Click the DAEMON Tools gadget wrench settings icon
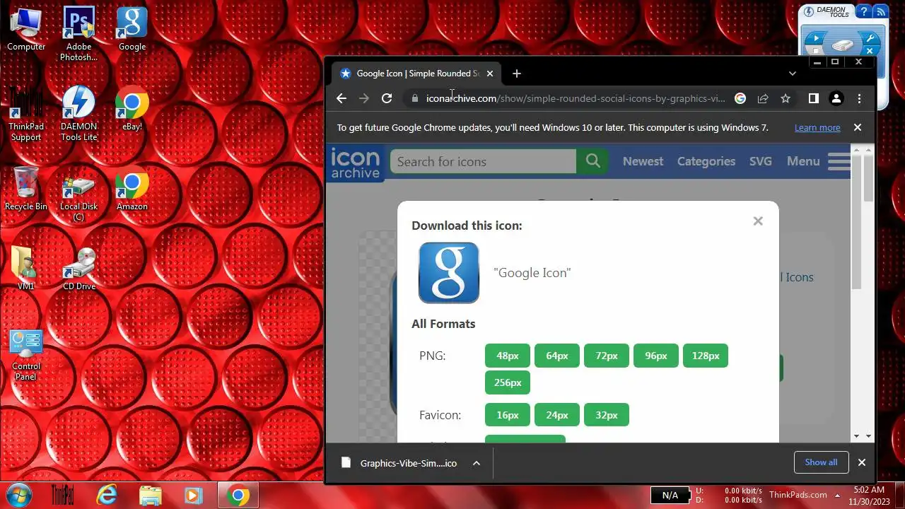Viewport: 905px width, 509px height. [870, 39]
